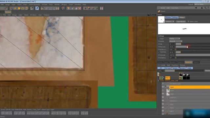Adjust the Size slider
Screen dimensions: 210x118
(x=193, y=44)
